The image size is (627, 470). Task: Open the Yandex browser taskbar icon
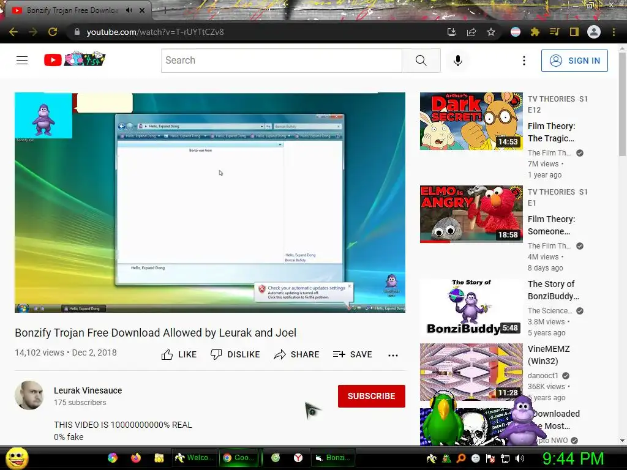click(298, 458)
